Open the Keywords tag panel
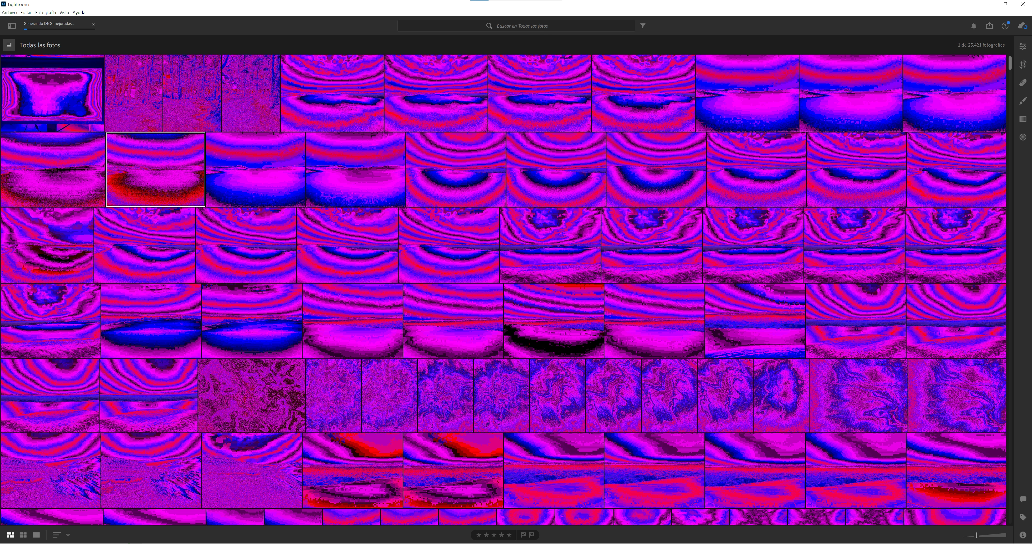 tap(1023, 517)
